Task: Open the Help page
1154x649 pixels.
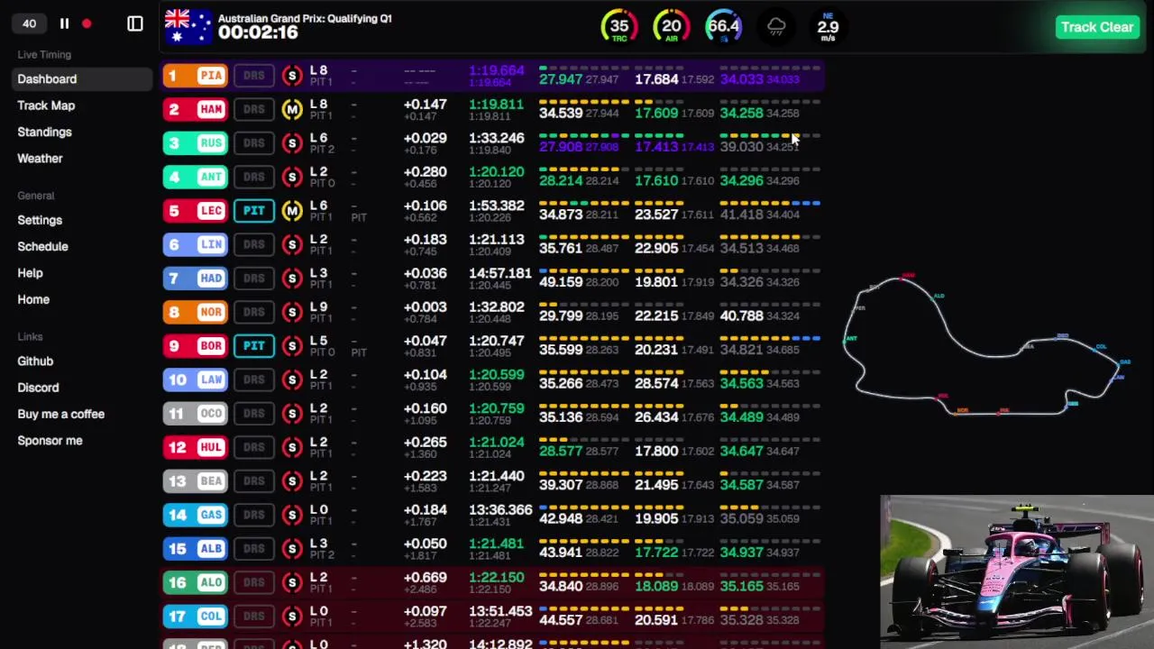Action: (30, 273)
